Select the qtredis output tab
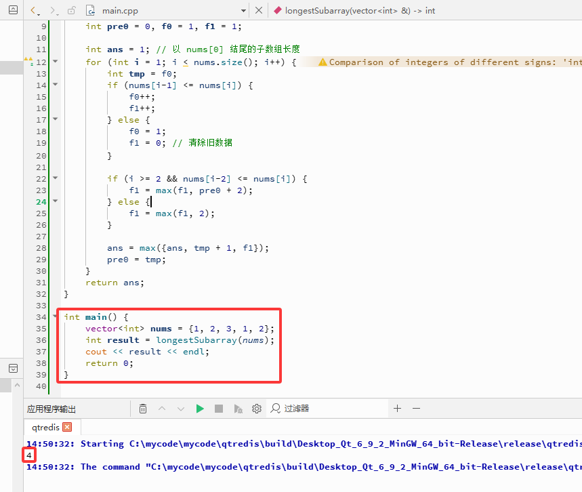 click(45, 428)
